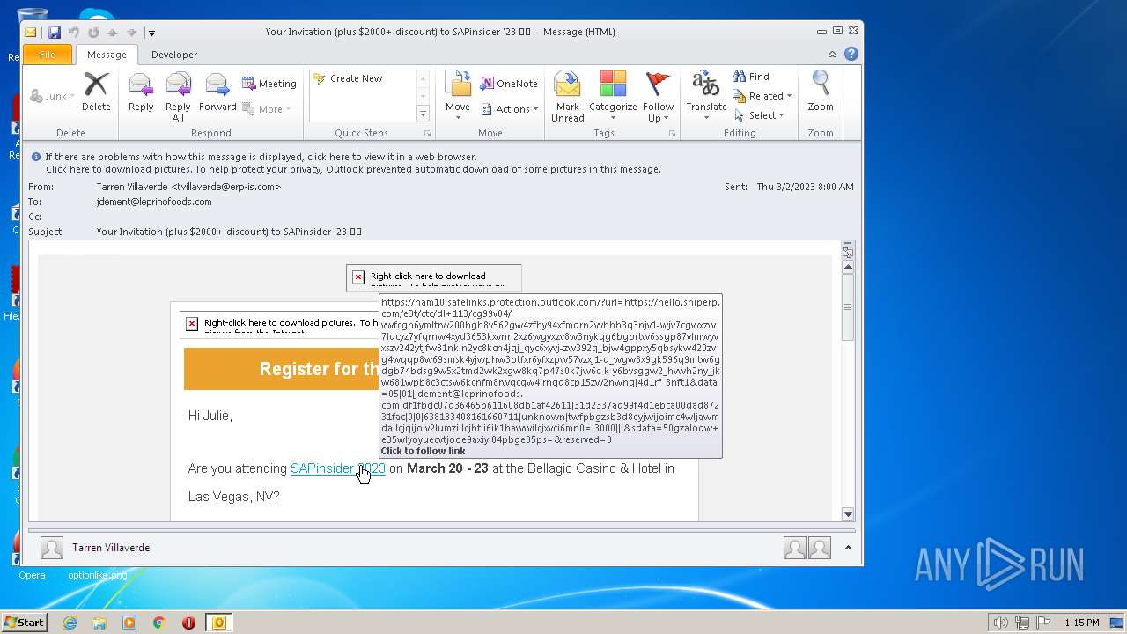1127x634 pixels.
Task: Click Reply All in the Respond group
Action: click(178, 97)
